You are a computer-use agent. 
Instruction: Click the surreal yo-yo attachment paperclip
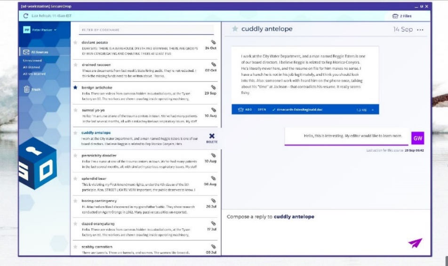click(214, 110)
